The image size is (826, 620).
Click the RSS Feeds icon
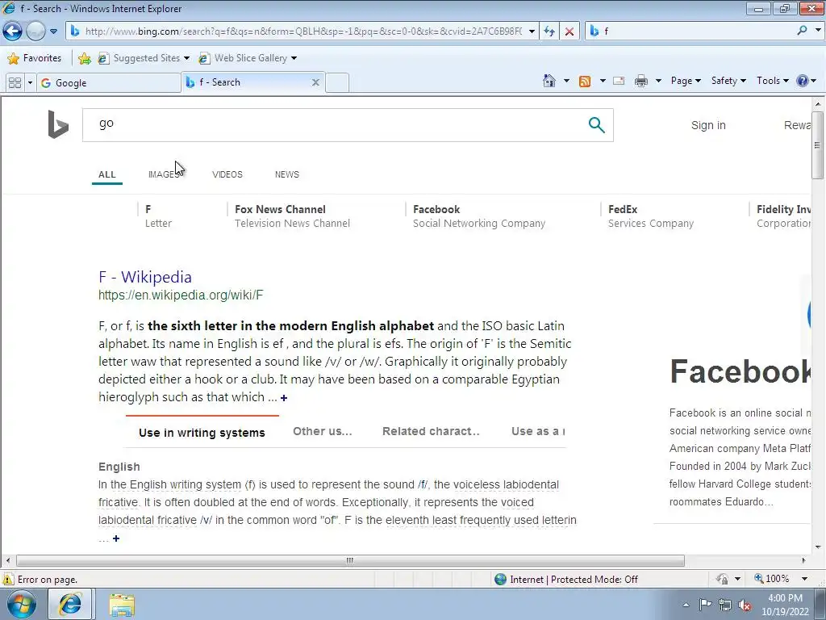[x=585, y=81]
